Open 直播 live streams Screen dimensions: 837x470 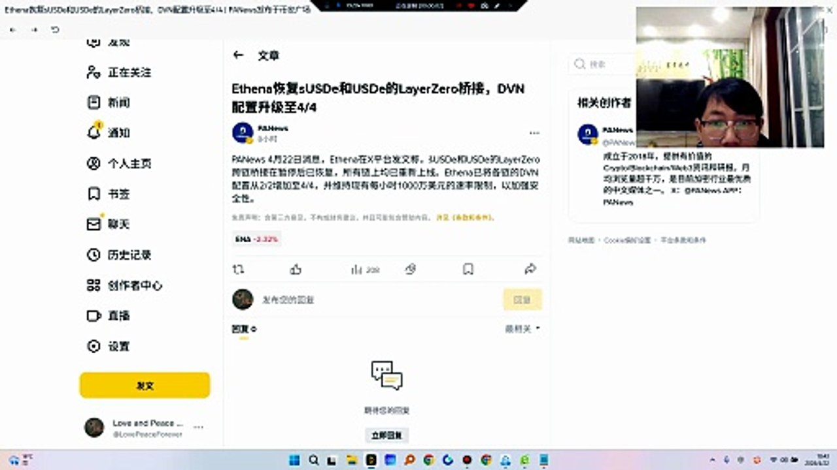pyautogui.click(x=109, y=315)
